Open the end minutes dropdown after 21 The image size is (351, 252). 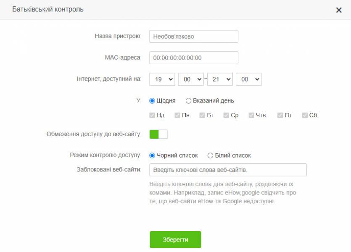(x=248, y=79)
